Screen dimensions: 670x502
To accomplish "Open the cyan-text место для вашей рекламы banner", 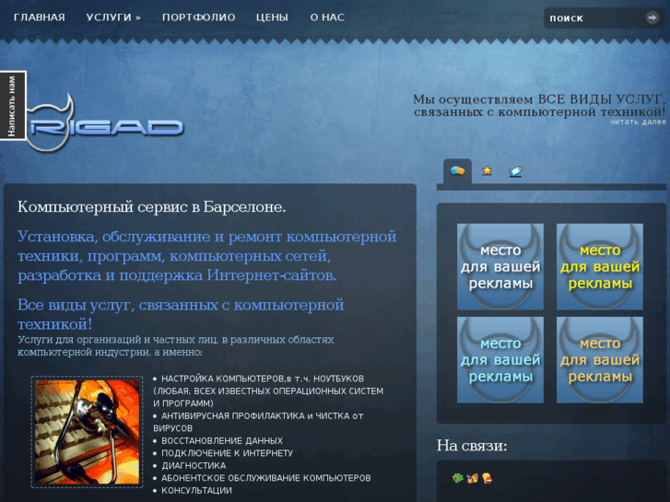I will (x=500, y=360).
